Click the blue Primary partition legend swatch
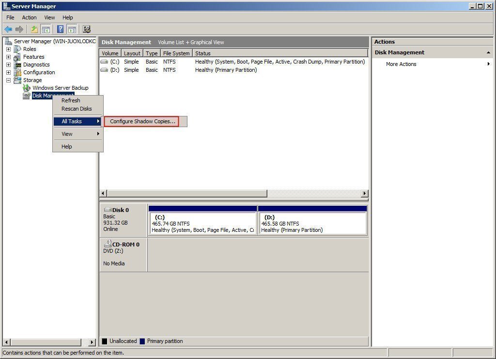Screen dimensions: 496x359 click(x=142, y=341)
